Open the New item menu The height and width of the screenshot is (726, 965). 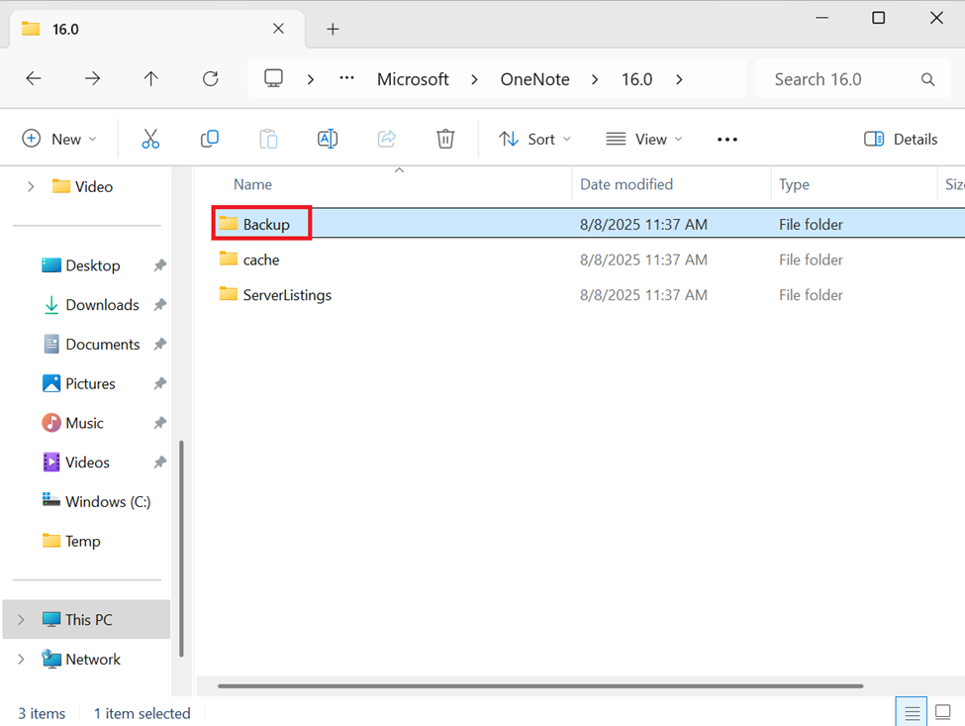pyautogui.click(x=59, y=140)
